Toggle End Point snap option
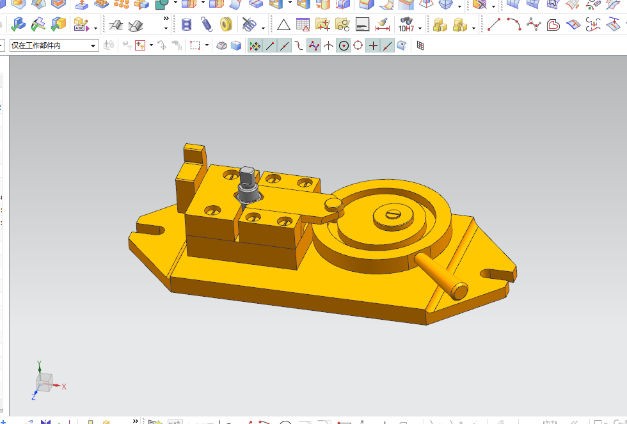The height and width of the screenshot is (424, 627). pos(270,46)
